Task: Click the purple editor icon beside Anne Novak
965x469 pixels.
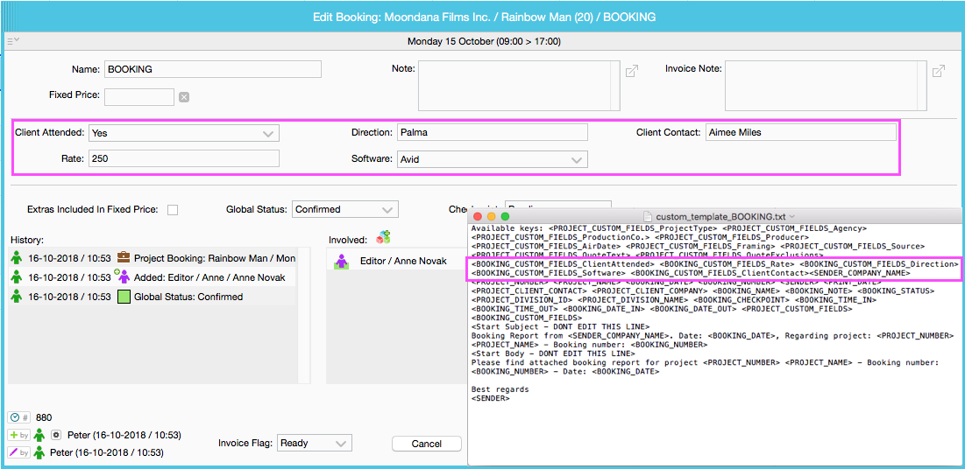Action: click(x=341, y=262)
